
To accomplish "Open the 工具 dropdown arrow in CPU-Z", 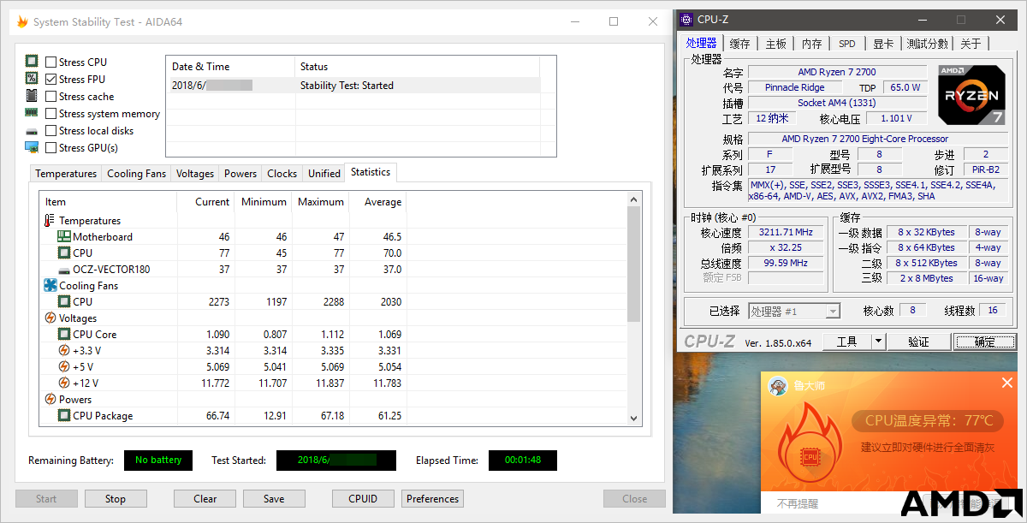I will coord(878,342).
